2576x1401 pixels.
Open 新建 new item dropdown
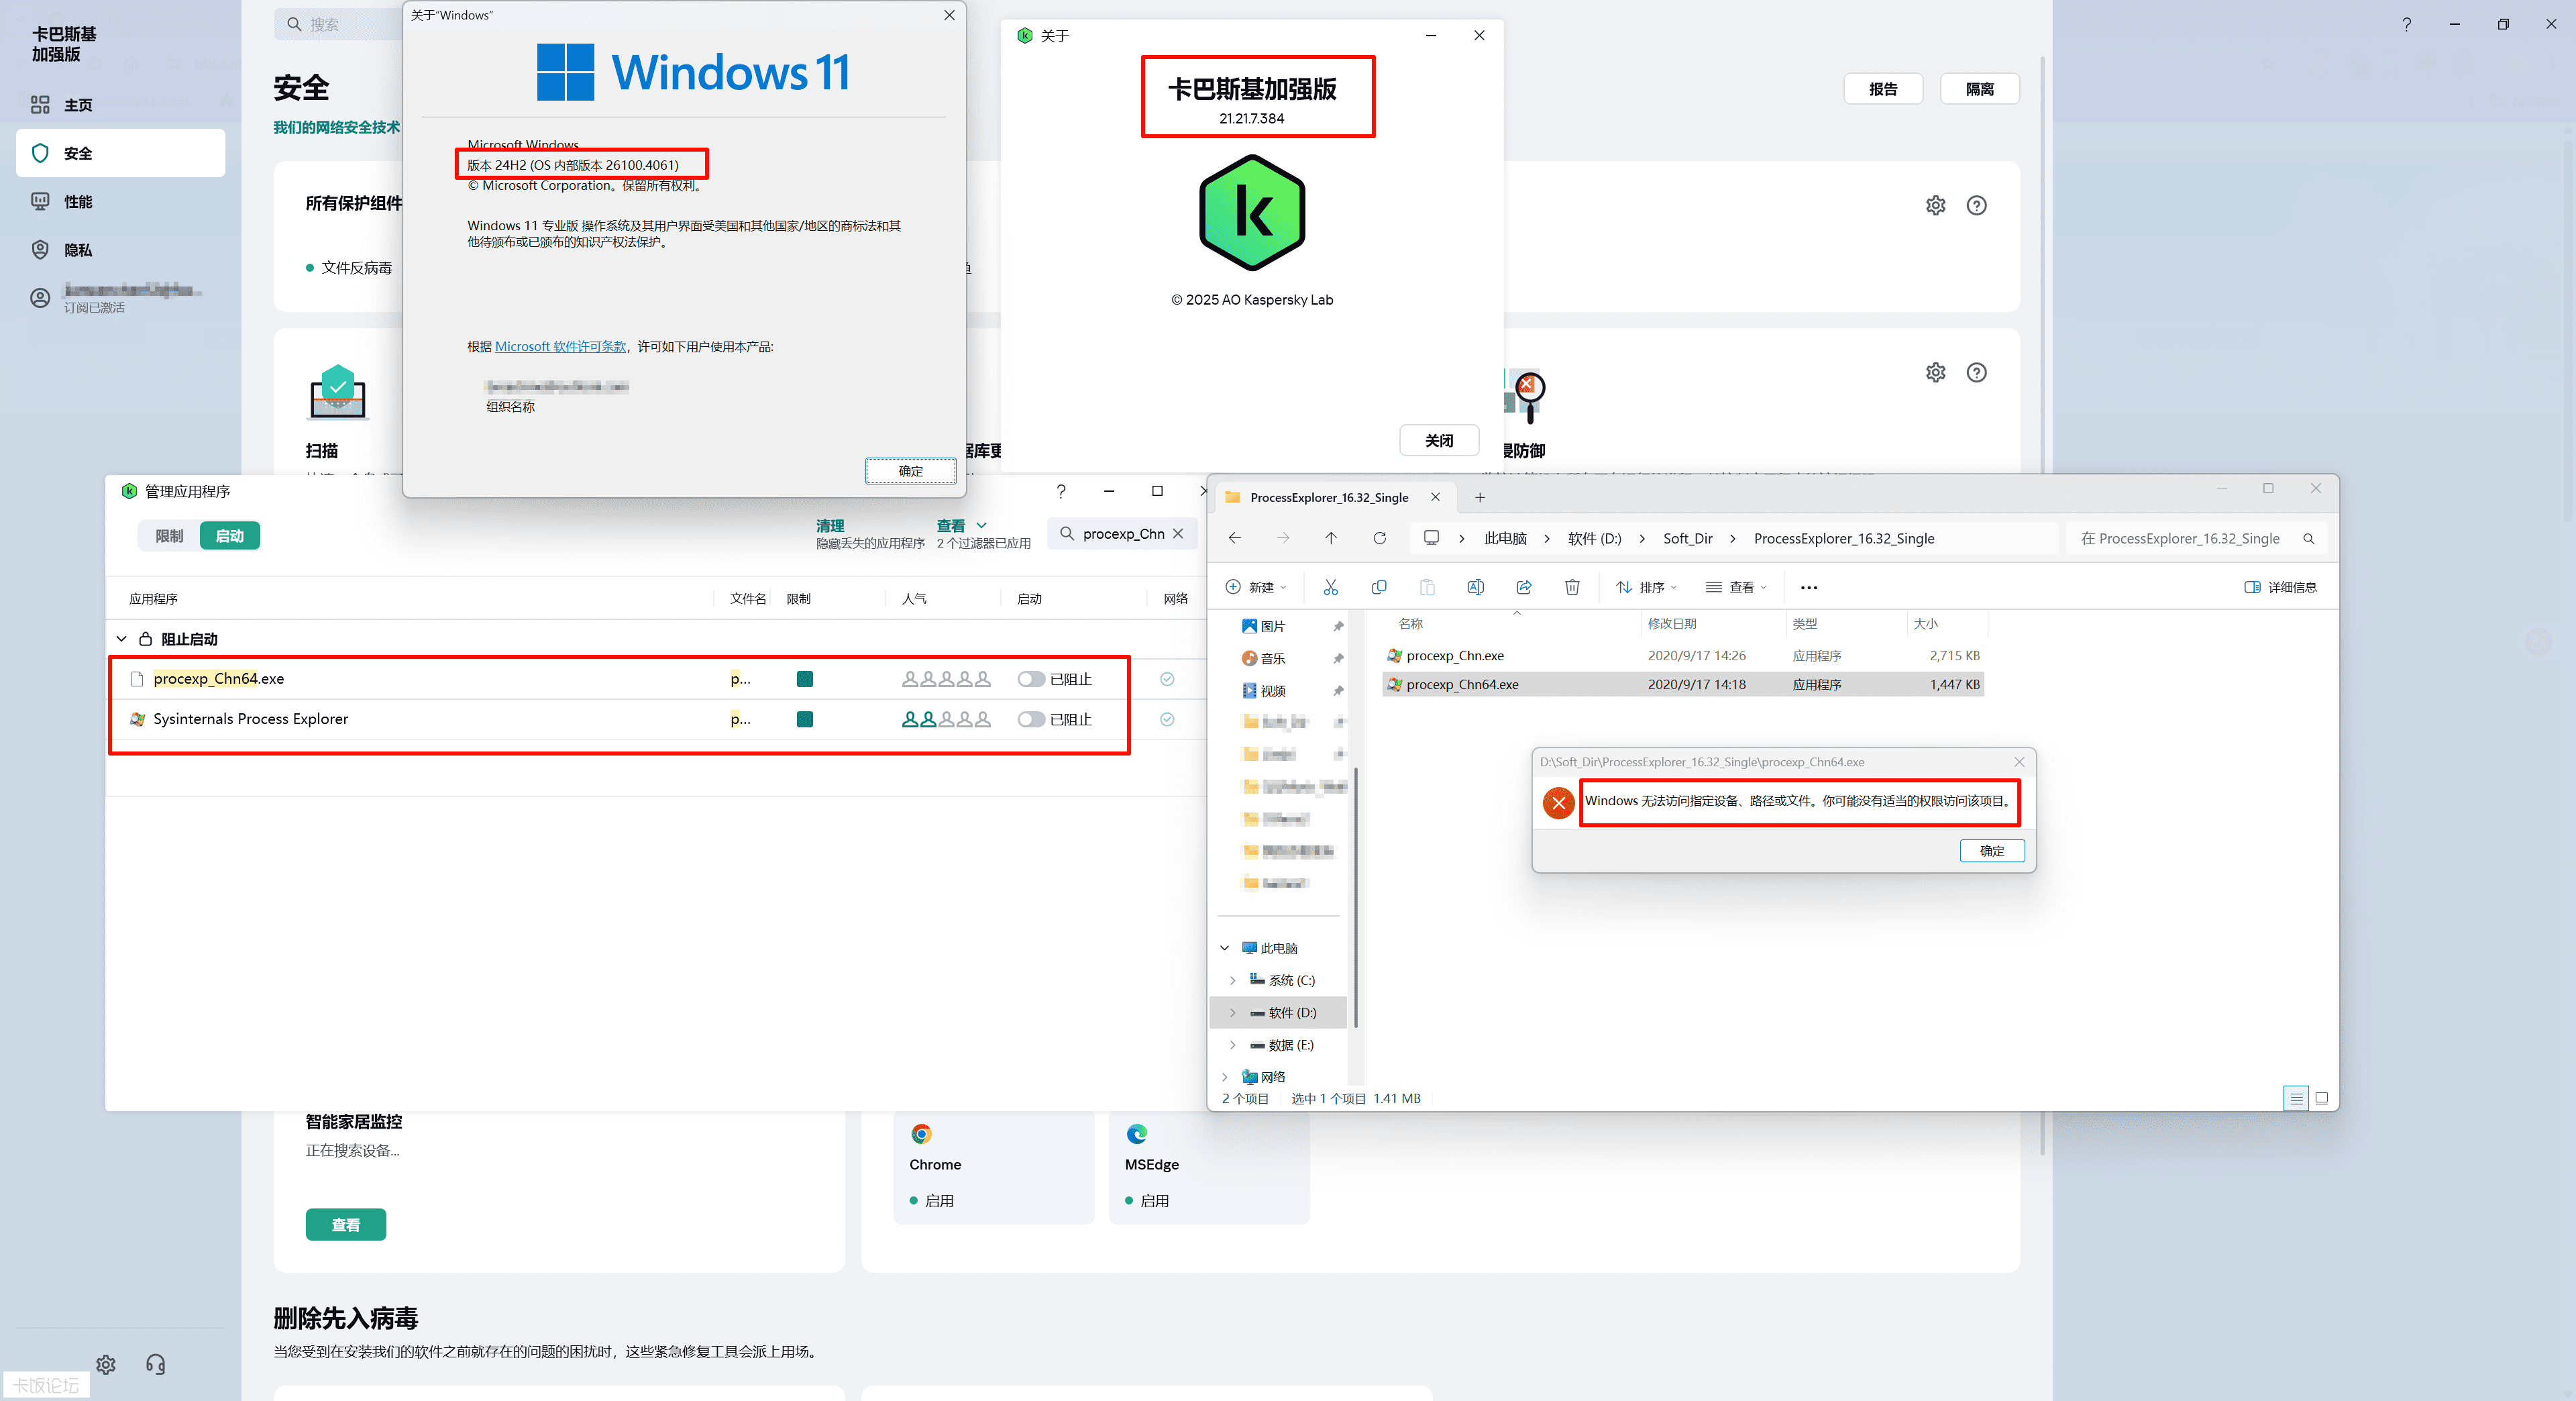coord(1256,587)
